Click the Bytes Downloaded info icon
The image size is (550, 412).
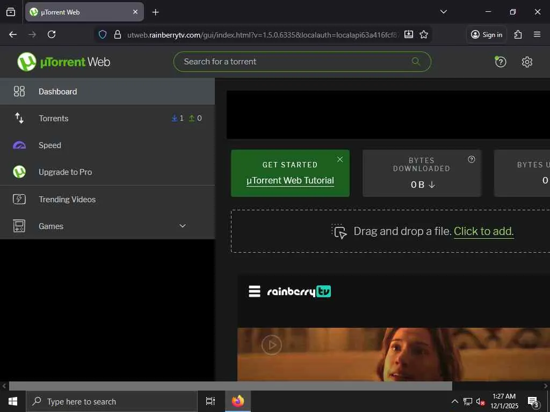point(472,159)
